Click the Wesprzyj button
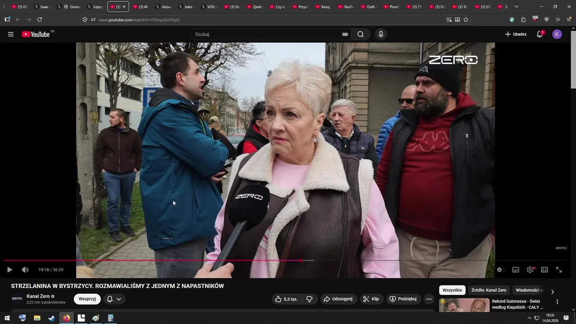This screenshot has width=576, height=324. pyautogui.click(x=87, y=299)
